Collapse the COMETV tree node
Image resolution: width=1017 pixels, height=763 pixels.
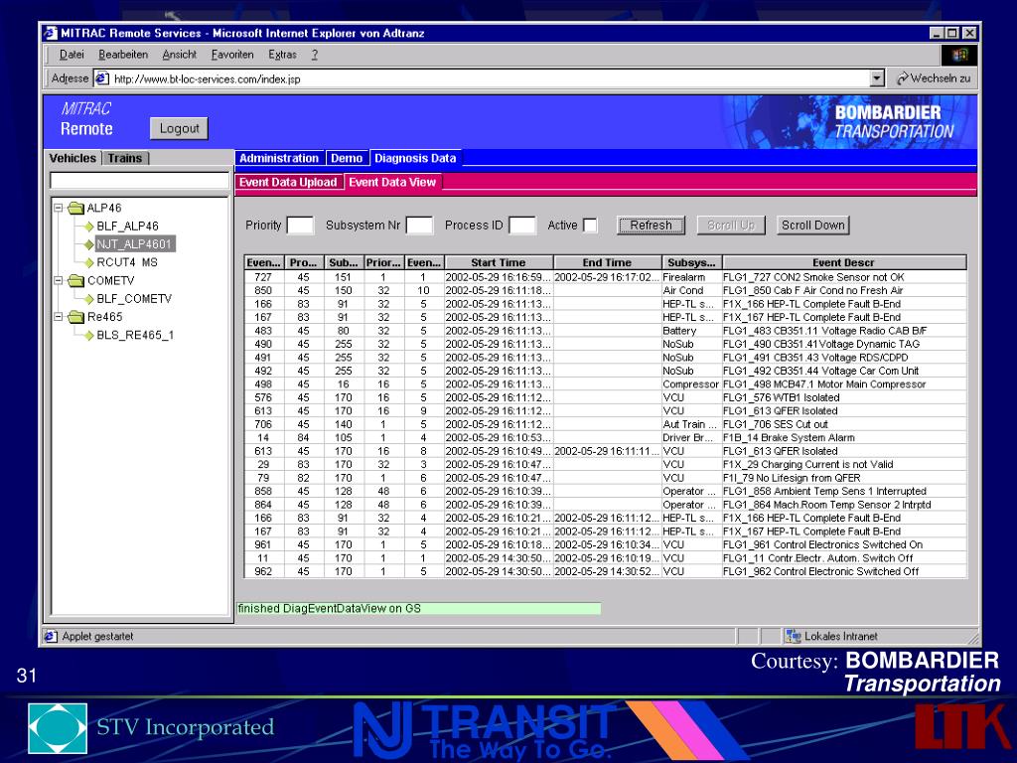pos(58,280)
